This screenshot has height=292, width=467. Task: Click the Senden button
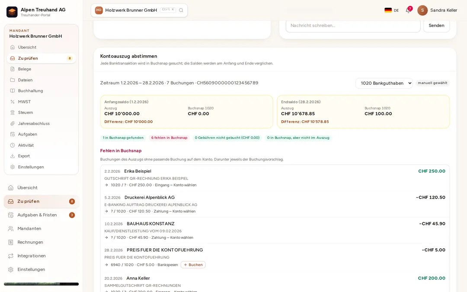pyautogui.click(x=436, y=26)
